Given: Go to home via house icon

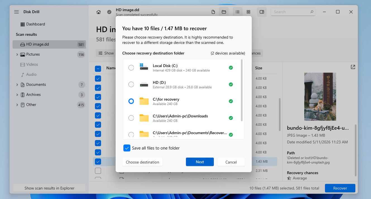Looking at the screenshot, I should [x=98, y=12].
